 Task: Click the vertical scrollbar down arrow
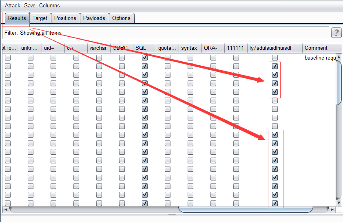pyautogui.click(x=339, y=203)
